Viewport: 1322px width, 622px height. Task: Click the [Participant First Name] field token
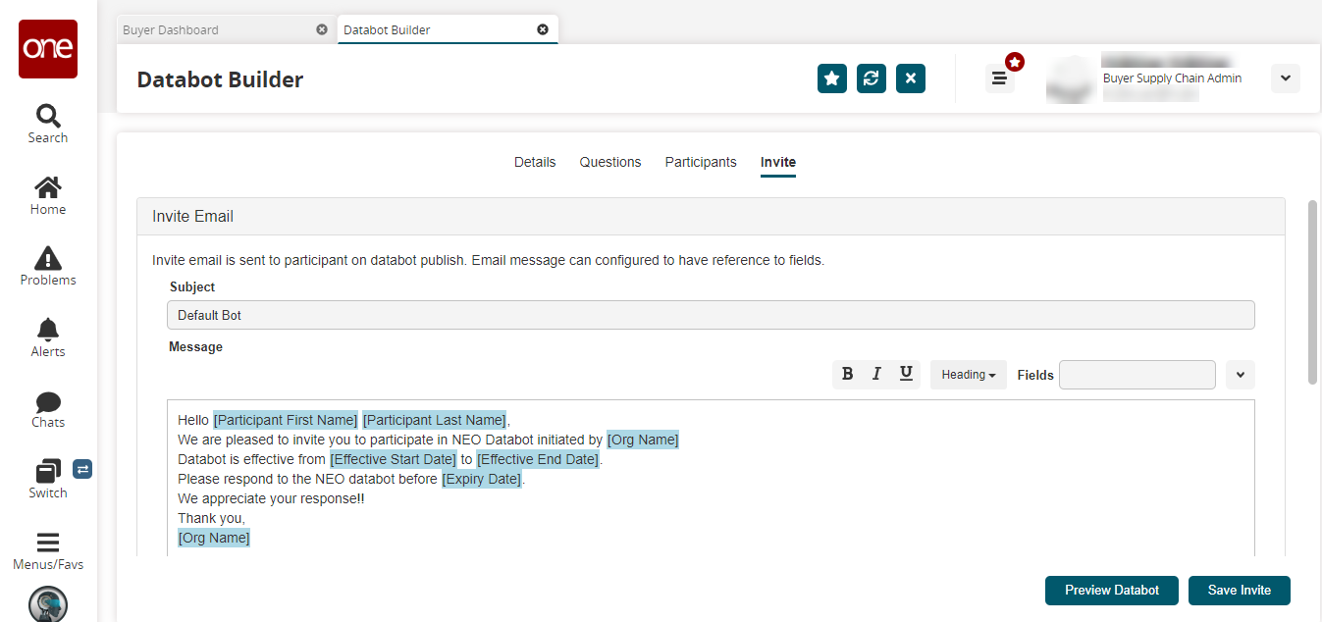pyautogui.click(x=286, y=420)
